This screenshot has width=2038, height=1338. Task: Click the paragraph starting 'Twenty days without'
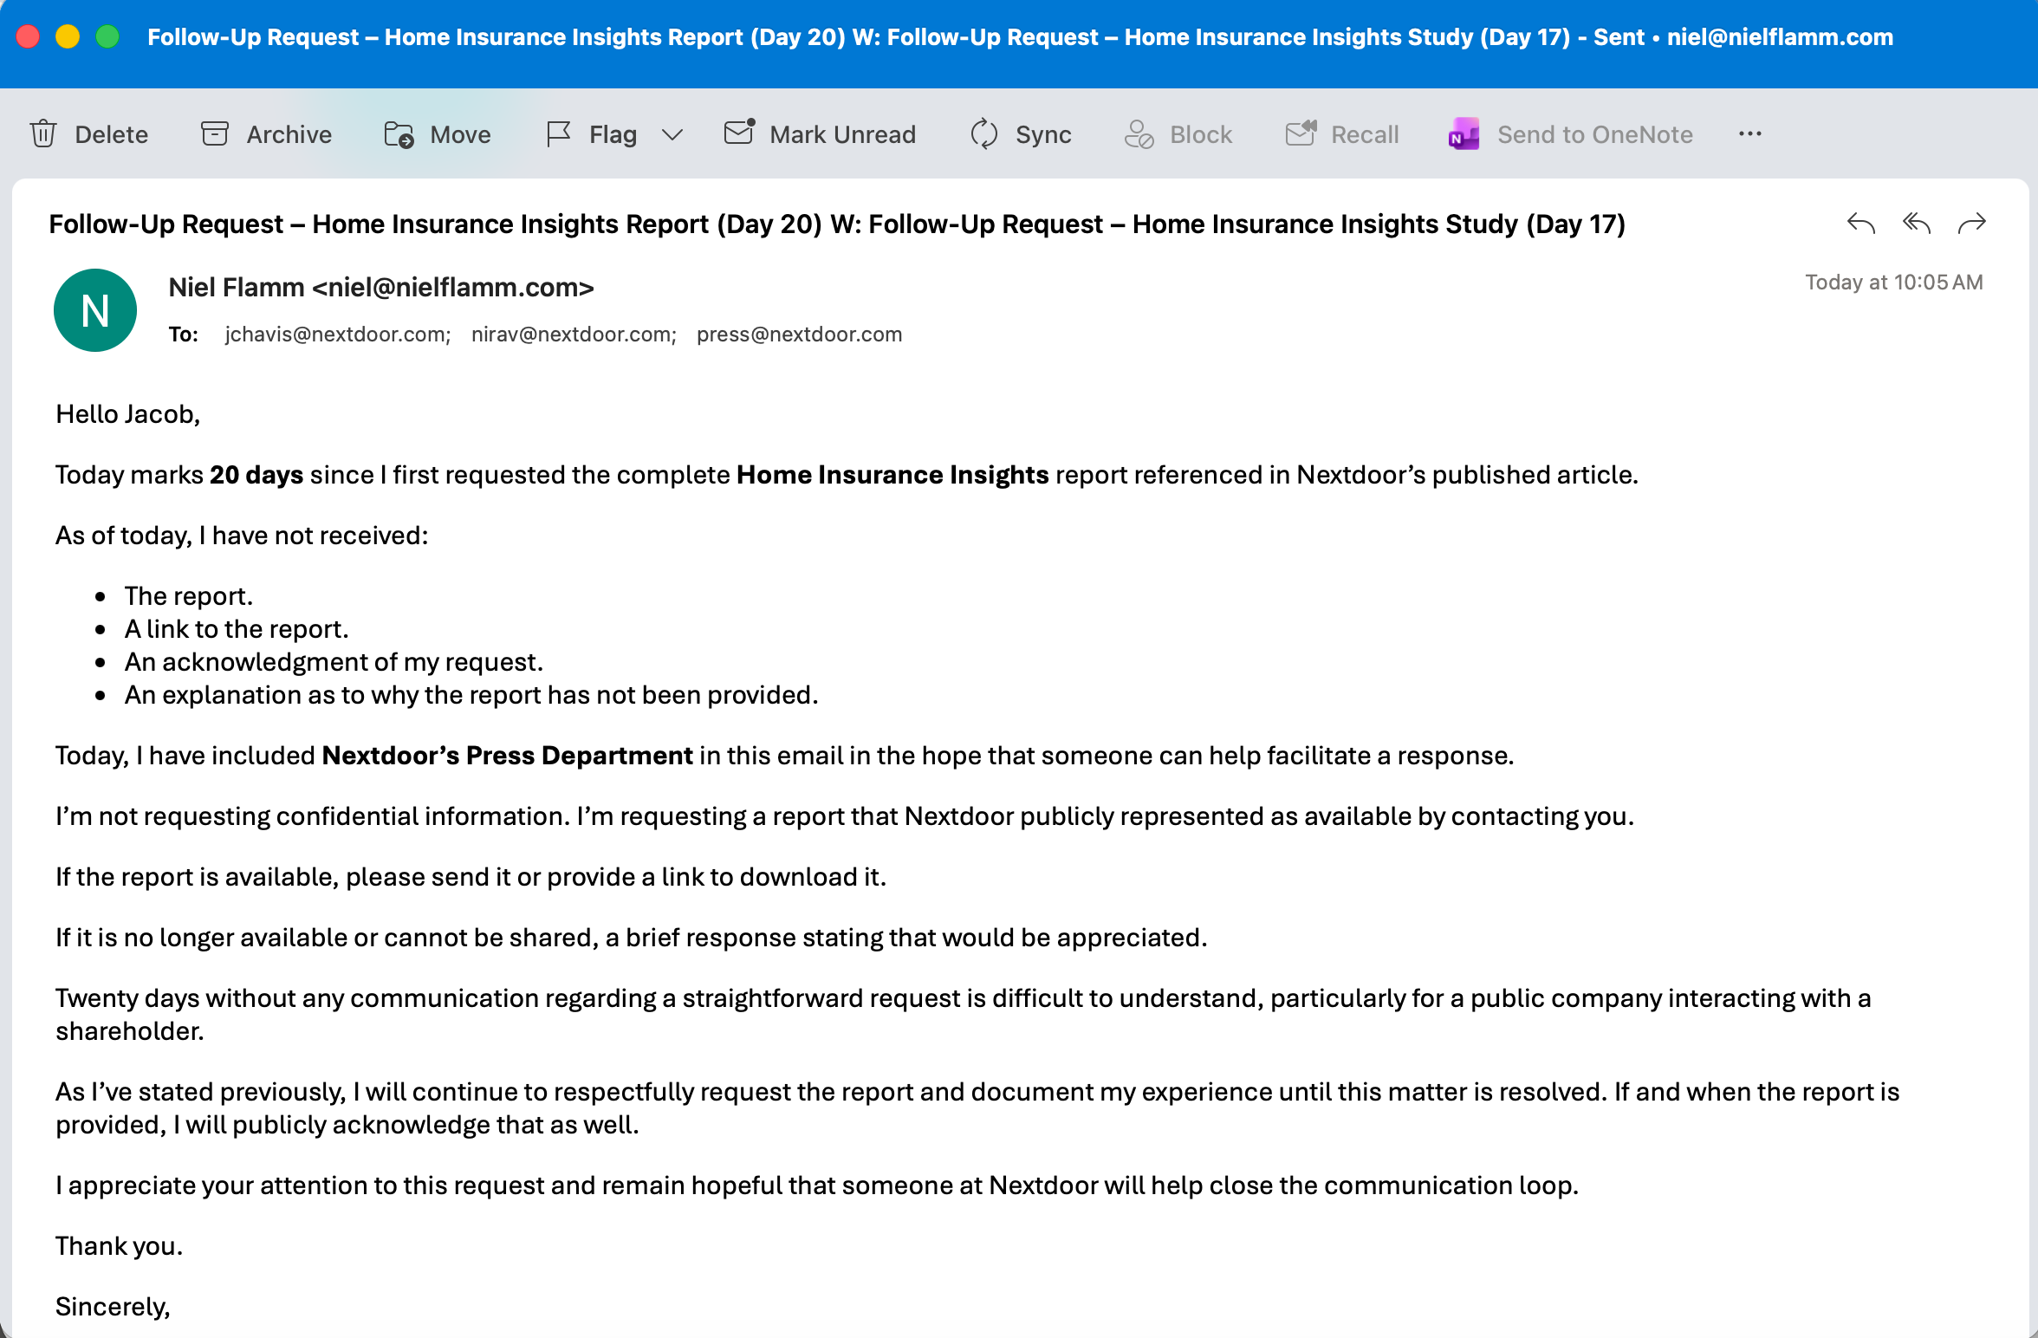click(x=964, y=1015)
